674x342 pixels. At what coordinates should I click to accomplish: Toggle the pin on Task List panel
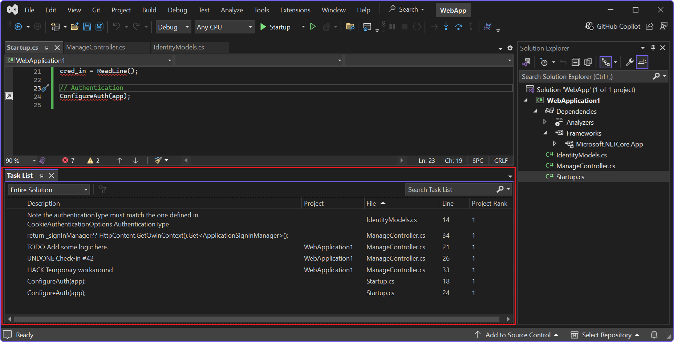41,176
